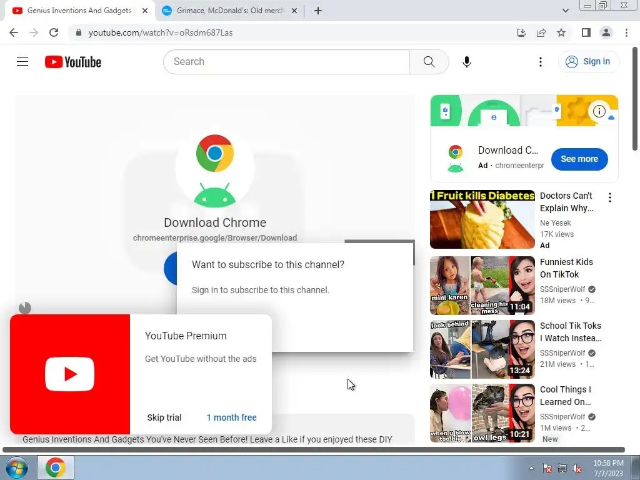Open Windows Start menu orb
640x480 pixels.
pyautogui.click(x=17, y=467)
